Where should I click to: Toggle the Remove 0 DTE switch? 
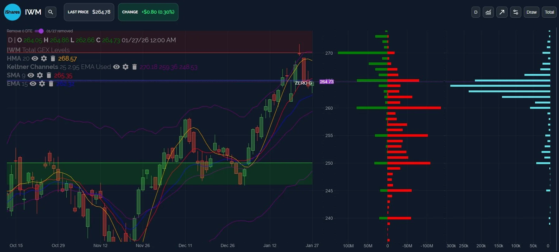pyautogui.click(x=39, y=31)
